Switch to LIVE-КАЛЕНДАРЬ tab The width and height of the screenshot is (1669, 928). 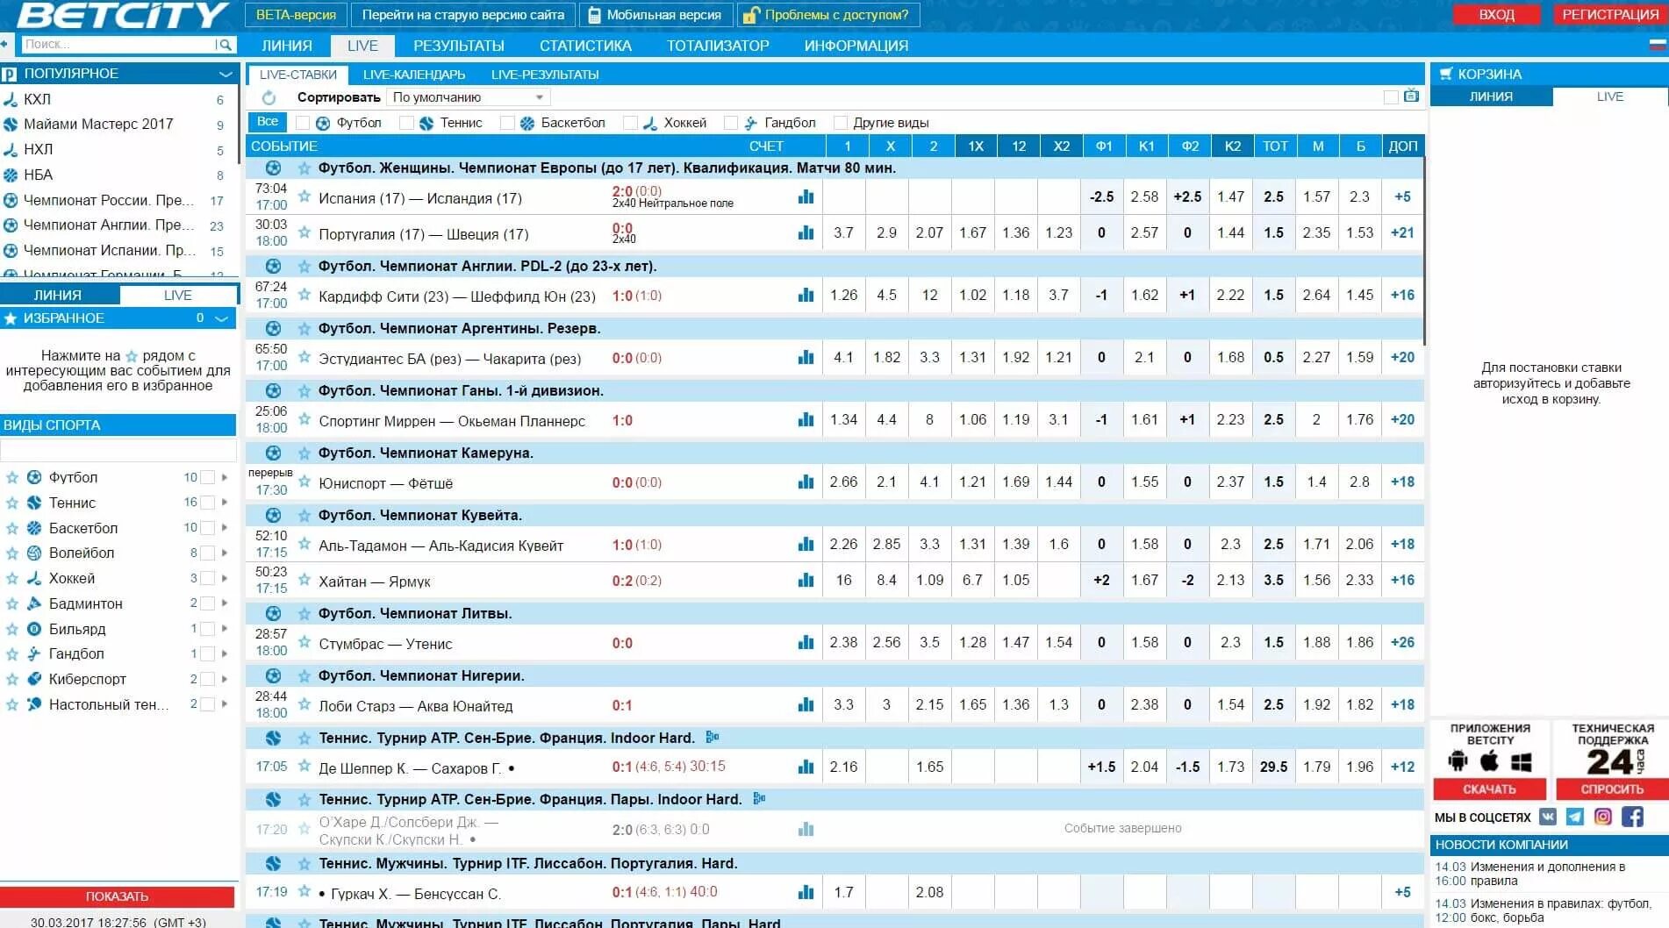pos(414,75)
